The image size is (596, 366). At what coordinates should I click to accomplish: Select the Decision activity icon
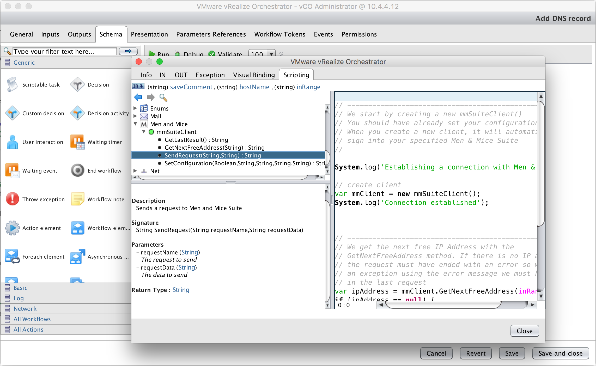(x=77, y=113)
